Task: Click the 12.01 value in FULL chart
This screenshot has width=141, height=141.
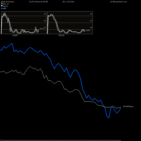Action: coord(88,30)
